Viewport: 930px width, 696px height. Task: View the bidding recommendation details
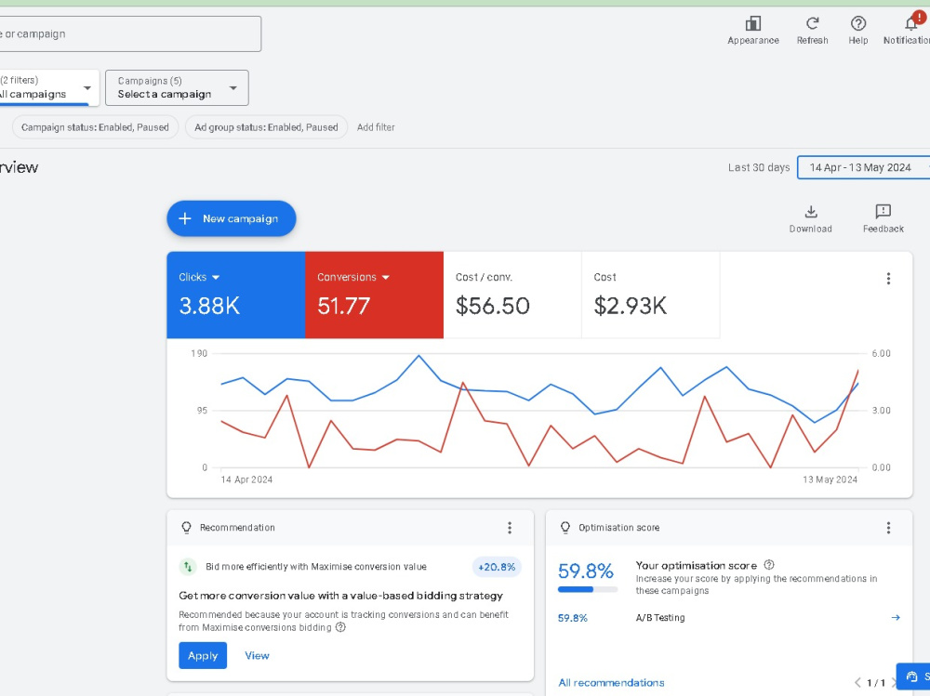pyautogui.click(x=257, y=656)
